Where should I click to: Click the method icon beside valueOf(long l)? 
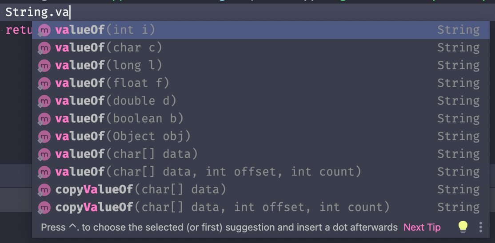(x=44, y=66)
